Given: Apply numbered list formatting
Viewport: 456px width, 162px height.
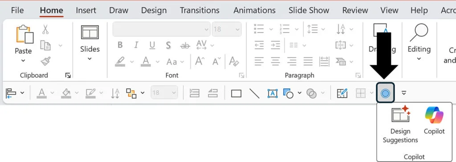Looking at the screenshot, I should tap(284, 29).
